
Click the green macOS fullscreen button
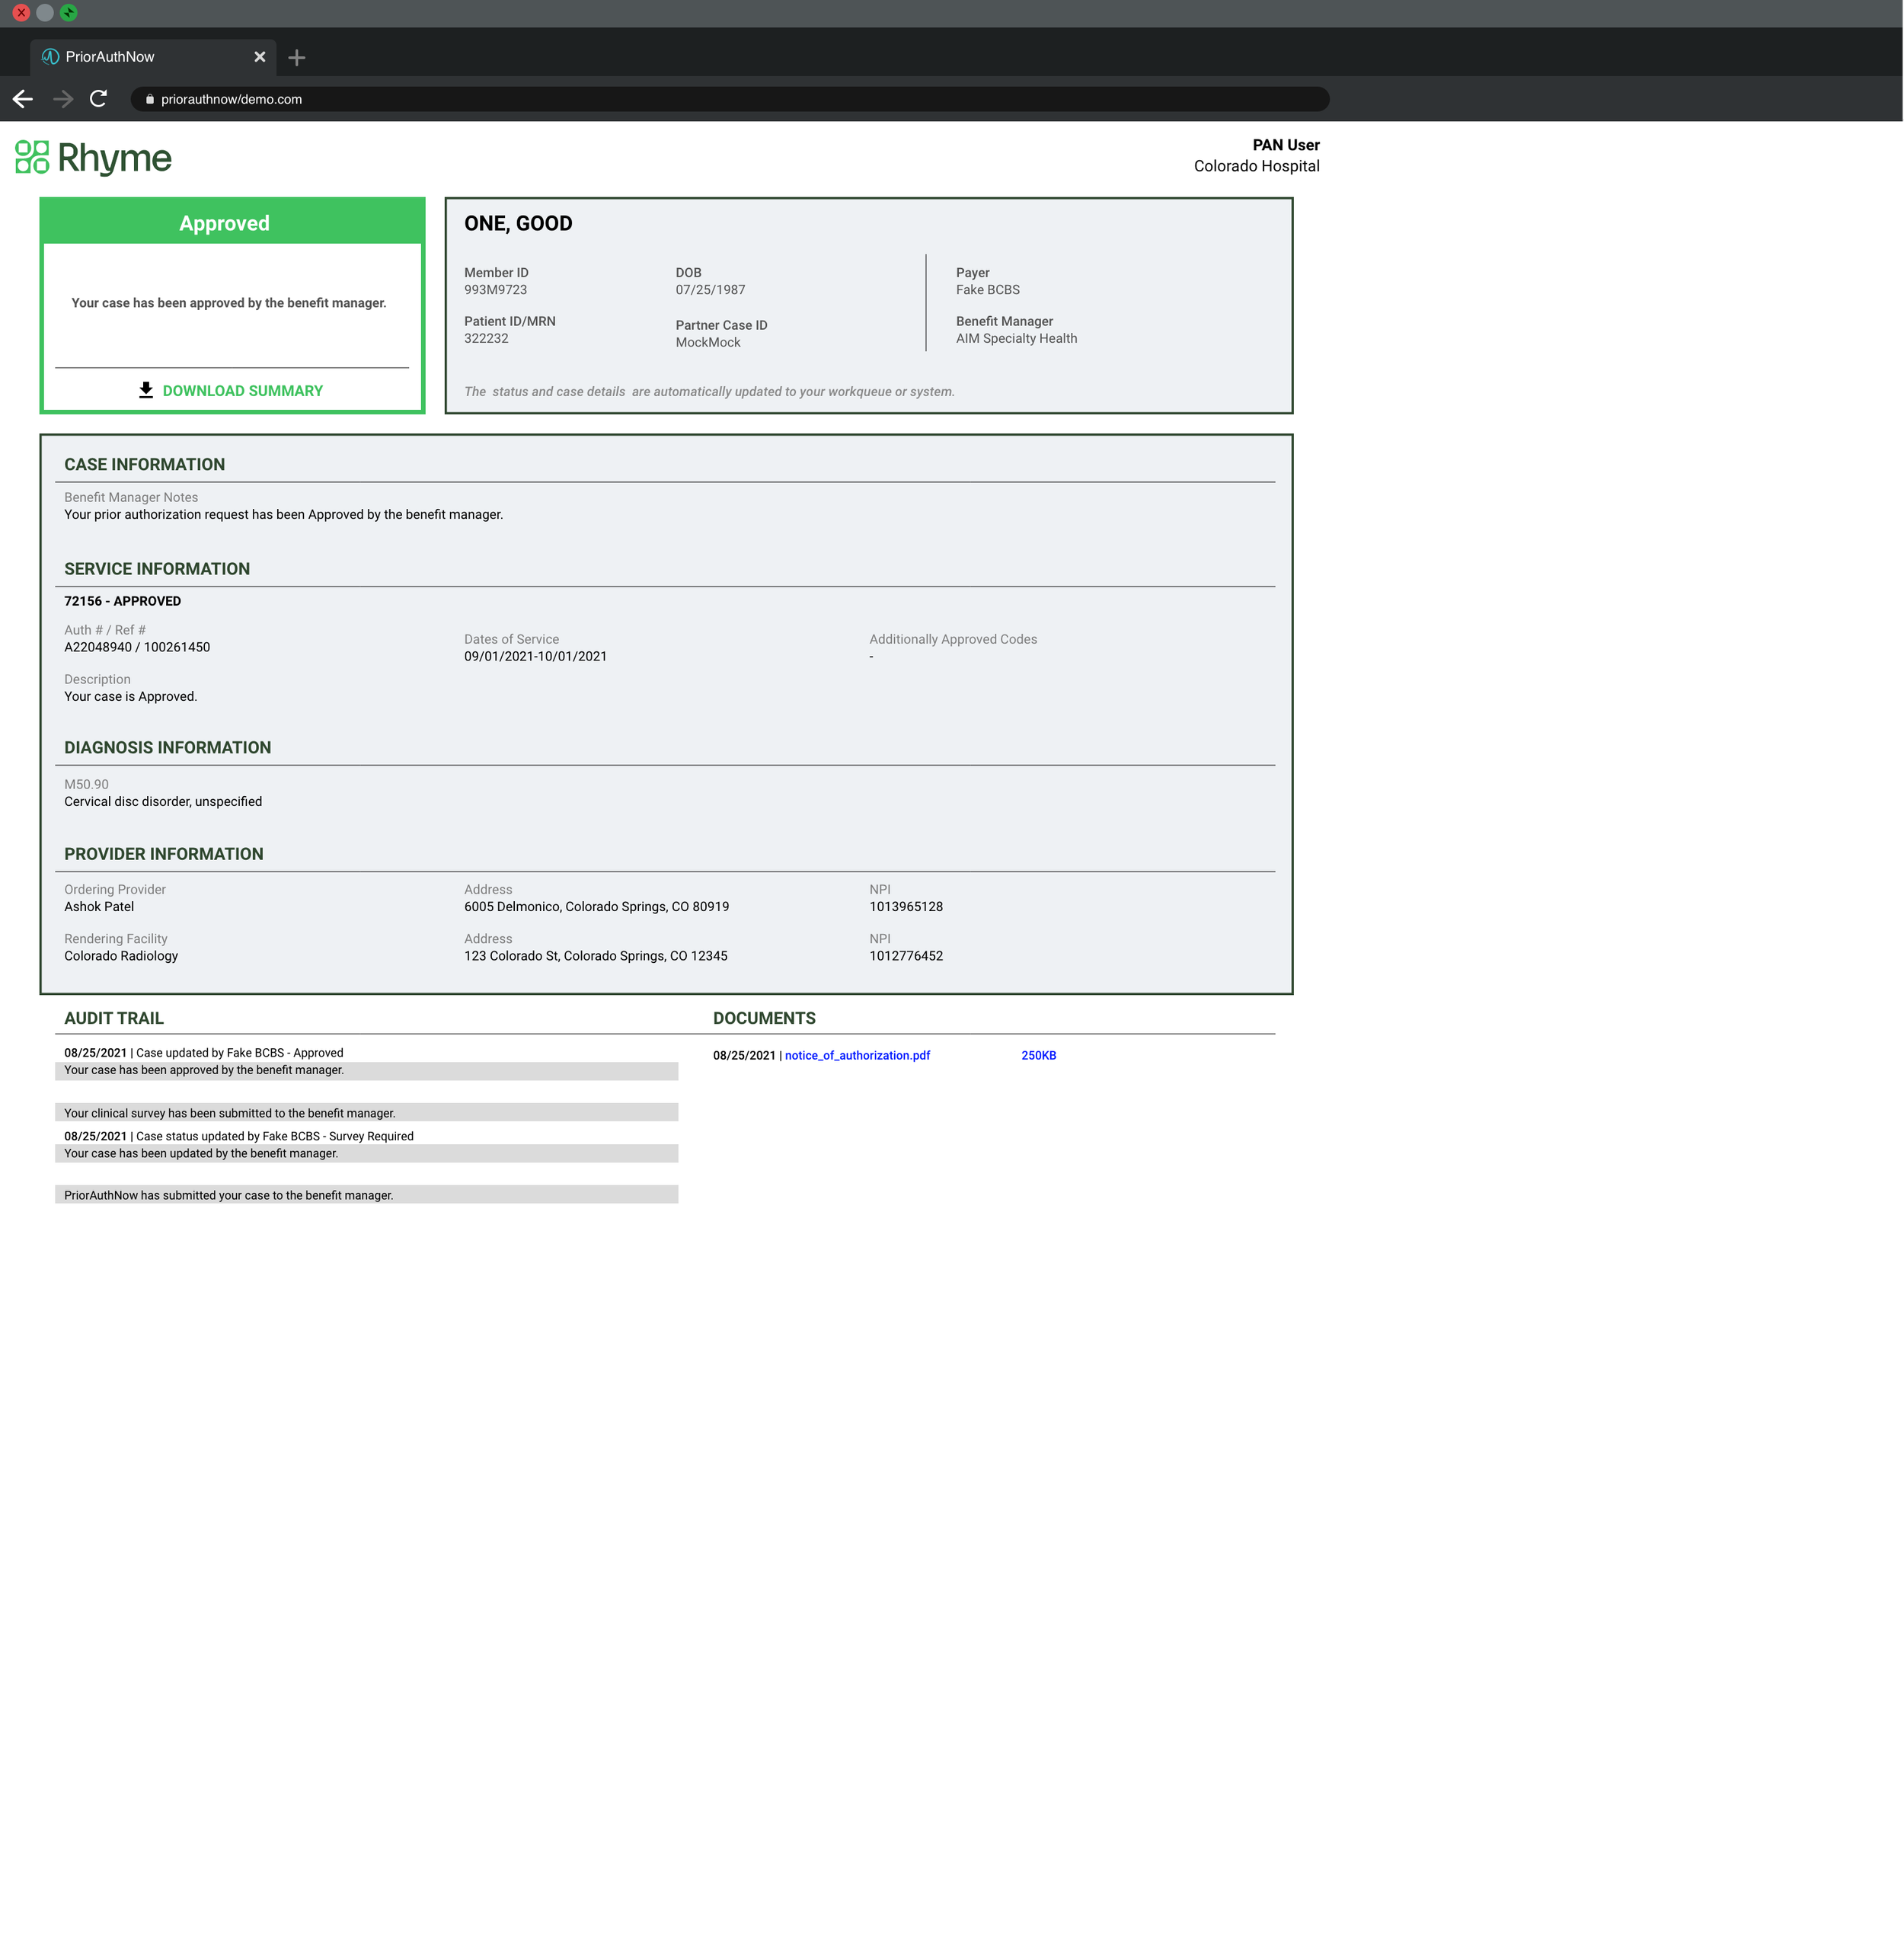(69, 13)
